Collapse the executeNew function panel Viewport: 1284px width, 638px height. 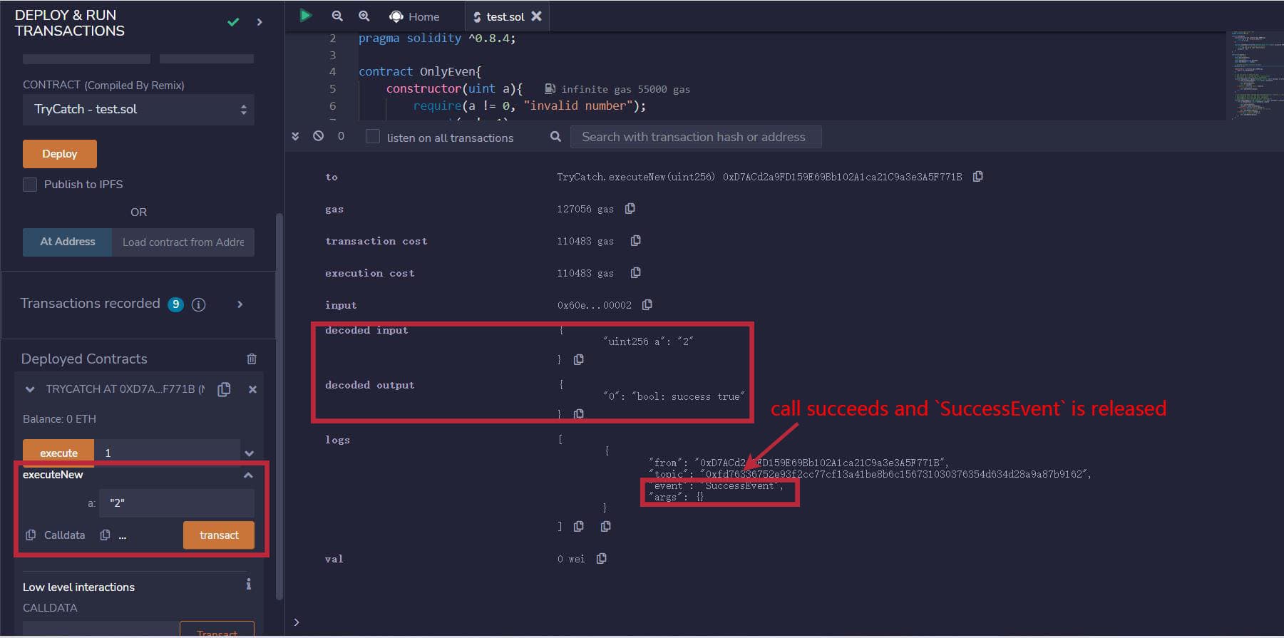pyautogui.click(x=248, y=475)
